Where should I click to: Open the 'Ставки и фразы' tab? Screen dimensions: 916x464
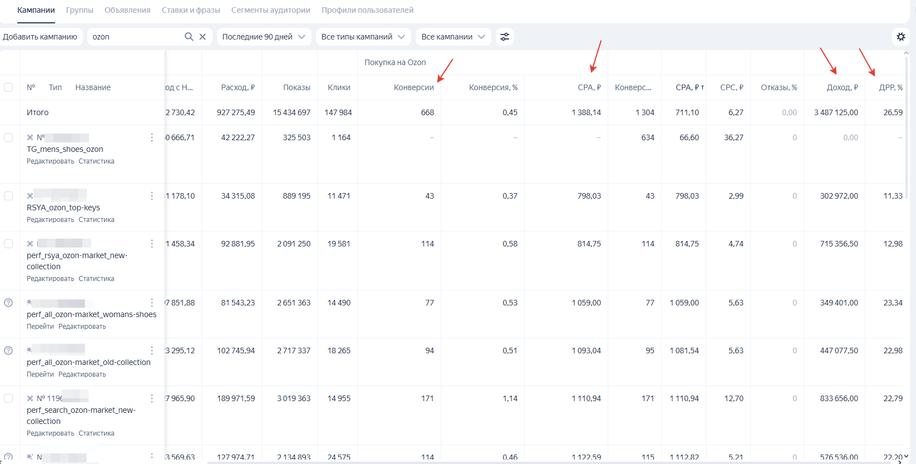point(191,10)
